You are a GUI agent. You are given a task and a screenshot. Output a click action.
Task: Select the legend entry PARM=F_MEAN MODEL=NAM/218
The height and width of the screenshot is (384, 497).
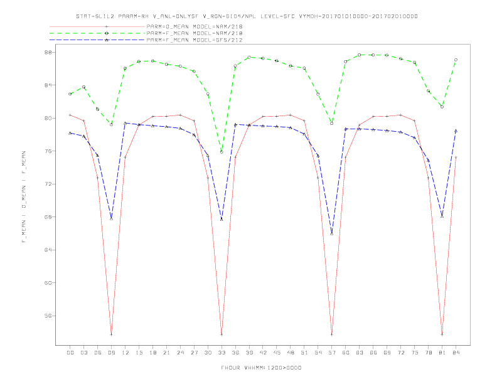(x=195, y=33)
